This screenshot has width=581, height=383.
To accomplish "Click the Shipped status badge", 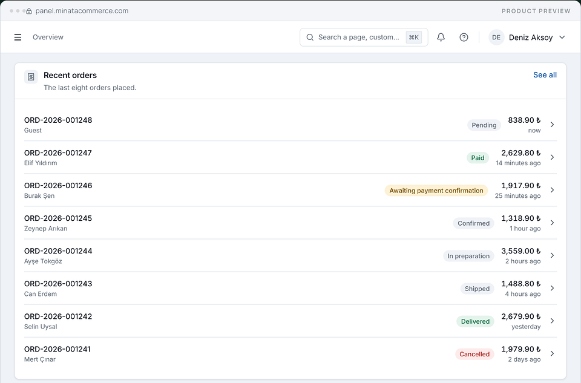I will tap(478, 289).
